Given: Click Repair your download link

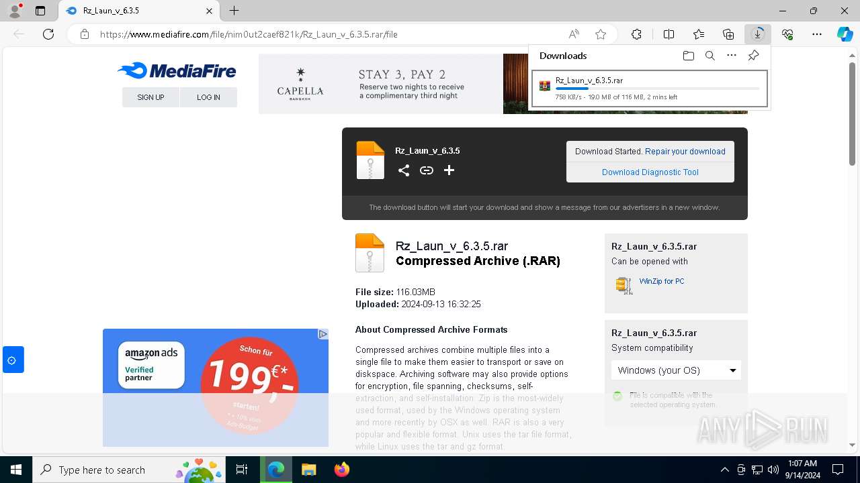Looking at the screenshot, I should tap(685, 152).
